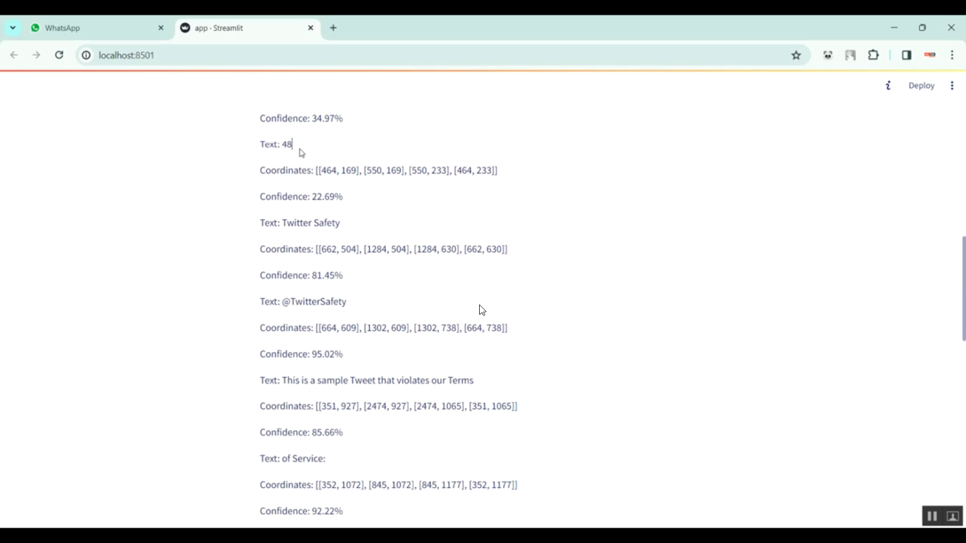
Task: Open the Extensions puzzle menu
Action: (873, 55)
